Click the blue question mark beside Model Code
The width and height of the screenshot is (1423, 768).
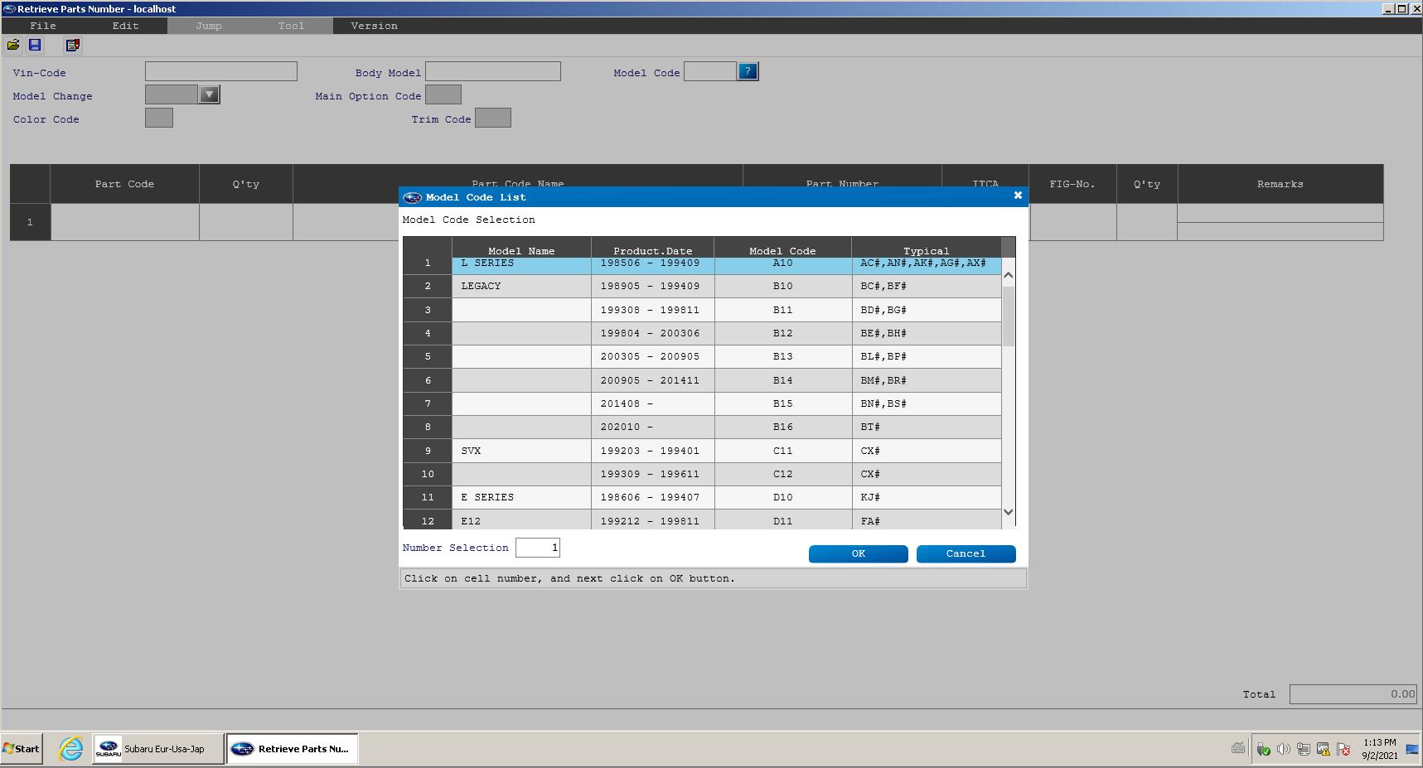point(748,71)
